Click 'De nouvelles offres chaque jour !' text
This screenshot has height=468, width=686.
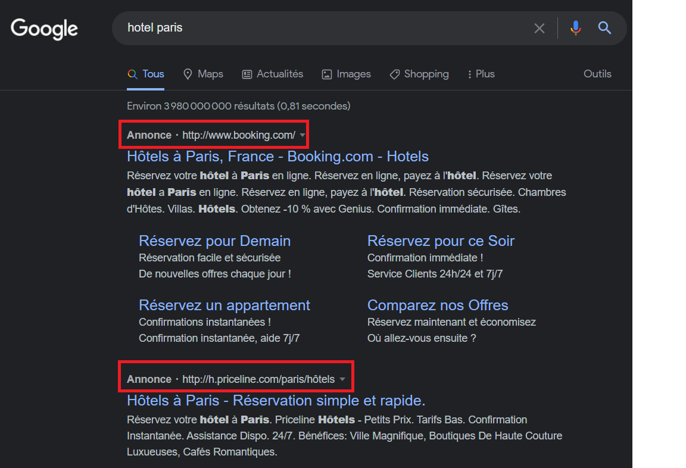tap(215, 274)
